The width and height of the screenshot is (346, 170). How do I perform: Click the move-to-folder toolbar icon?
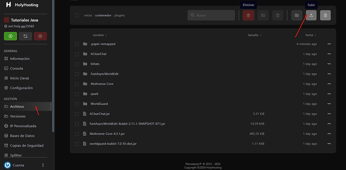263,16
